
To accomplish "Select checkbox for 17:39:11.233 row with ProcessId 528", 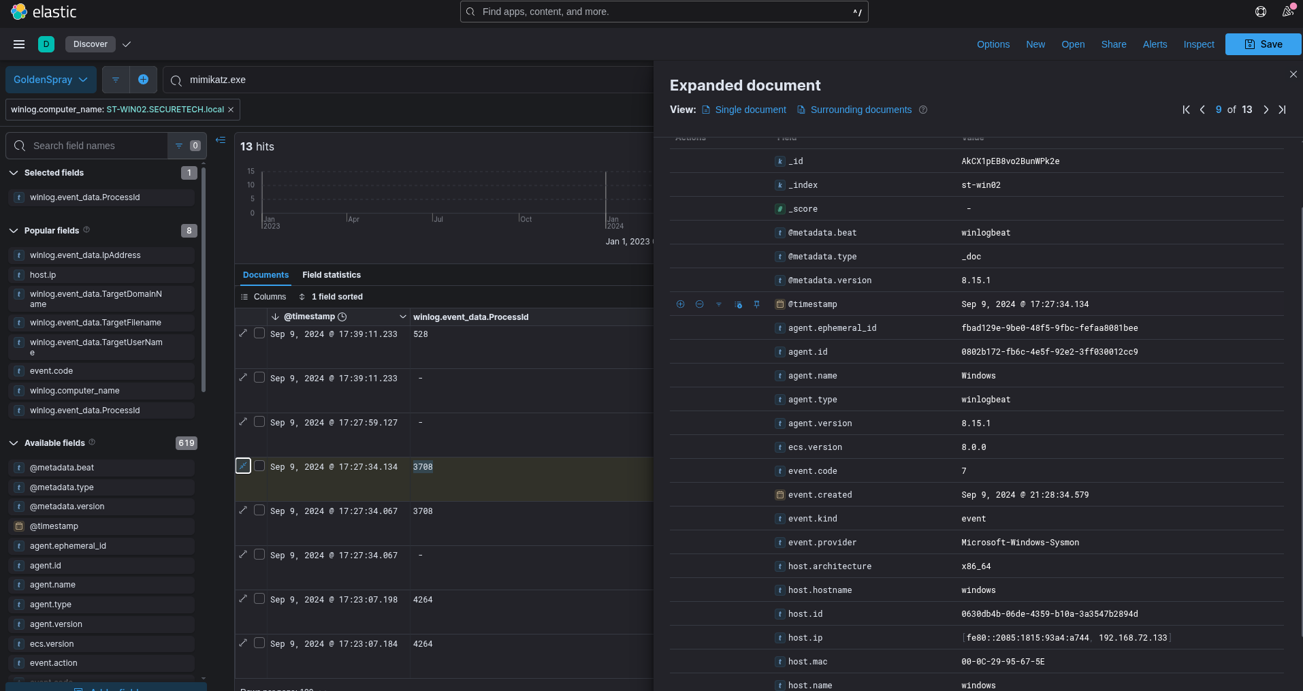I will 259,333.
